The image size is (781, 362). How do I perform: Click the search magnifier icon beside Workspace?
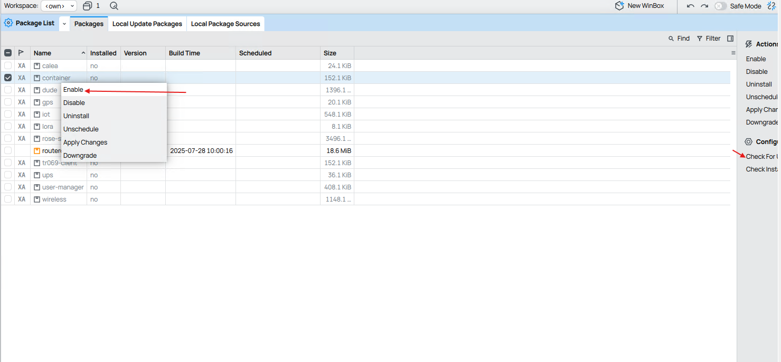tap(114, 6)
